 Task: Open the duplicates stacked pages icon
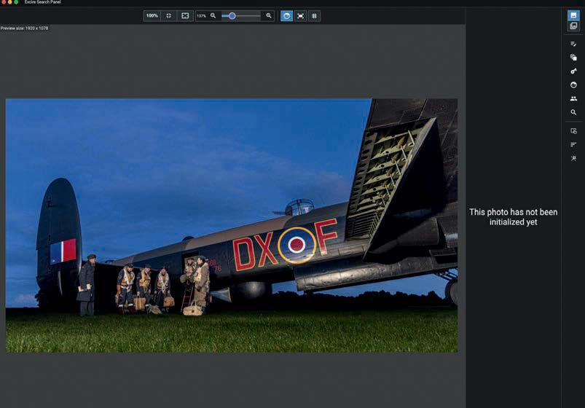pyautogui.click(x=573, y=58)
